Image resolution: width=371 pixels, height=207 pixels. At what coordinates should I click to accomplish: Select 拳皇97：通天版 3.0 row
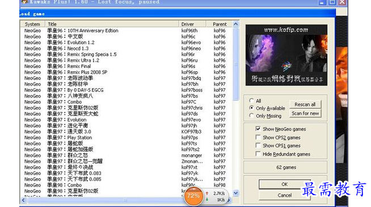point(126,132)
